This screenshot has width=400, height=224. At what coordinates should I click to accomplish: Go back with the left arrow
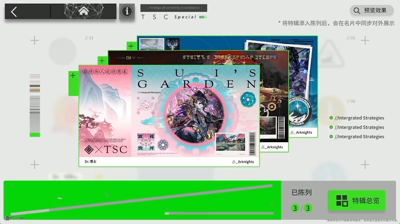(x=14, y=12)
